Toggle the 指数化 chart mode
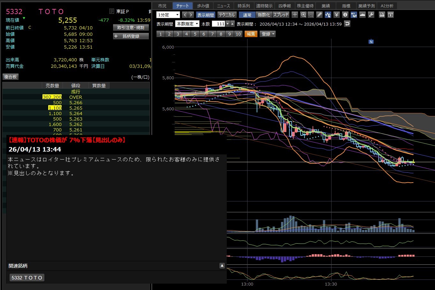 [264, 15]
